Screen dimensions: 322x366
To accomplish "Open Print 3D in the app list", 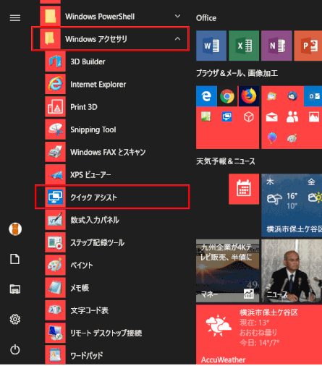I will [x=117, y=107].
